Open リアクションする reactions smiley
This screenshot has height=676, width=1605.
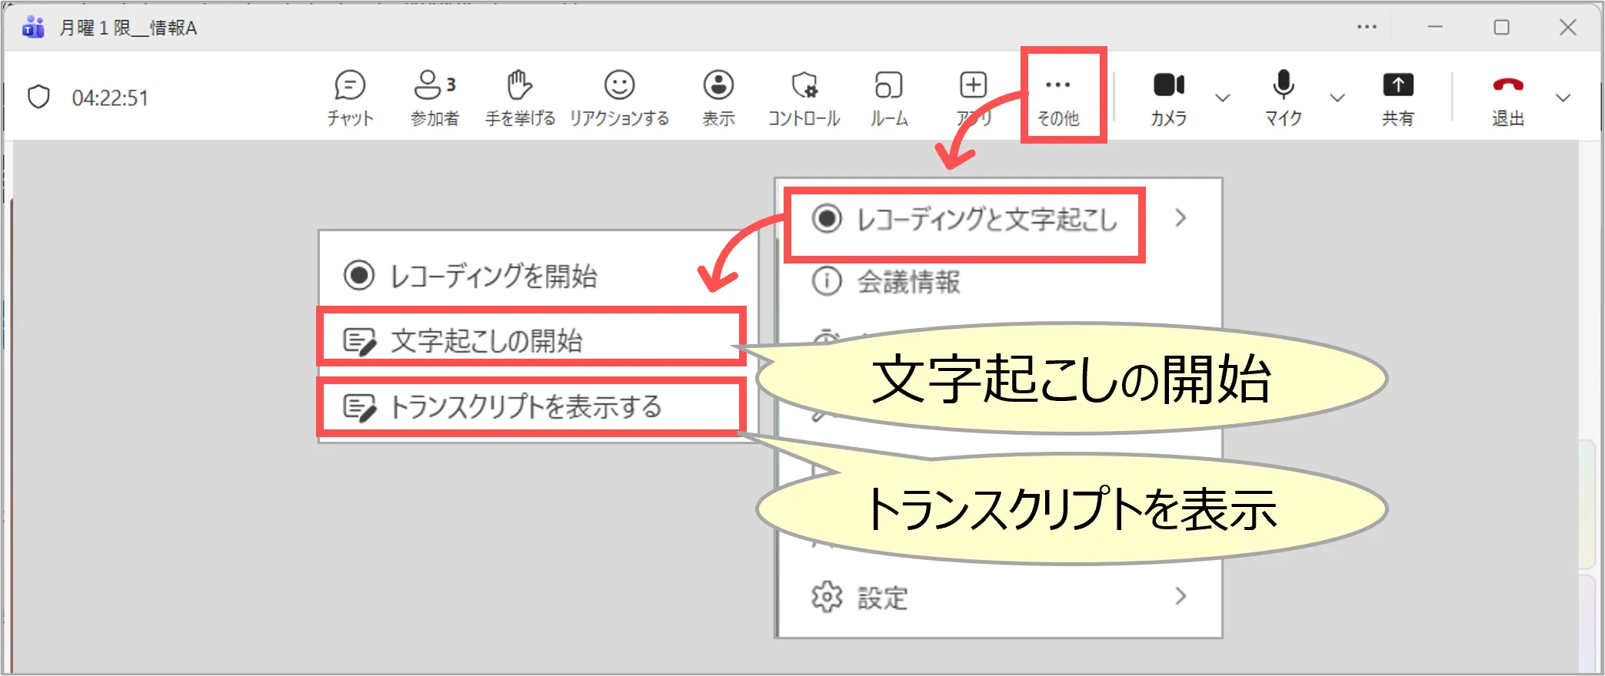[619, 97]
